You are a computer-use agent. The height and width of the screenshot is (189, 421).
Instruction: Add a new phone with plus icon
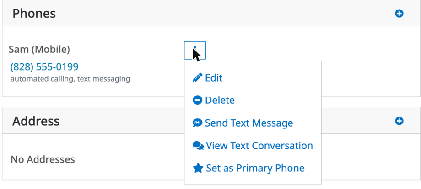[x=399, y=14]
